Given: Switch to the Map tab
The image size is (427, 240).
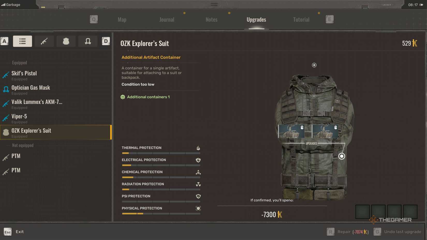Looking at the screenshot, I should coord(122,19).
